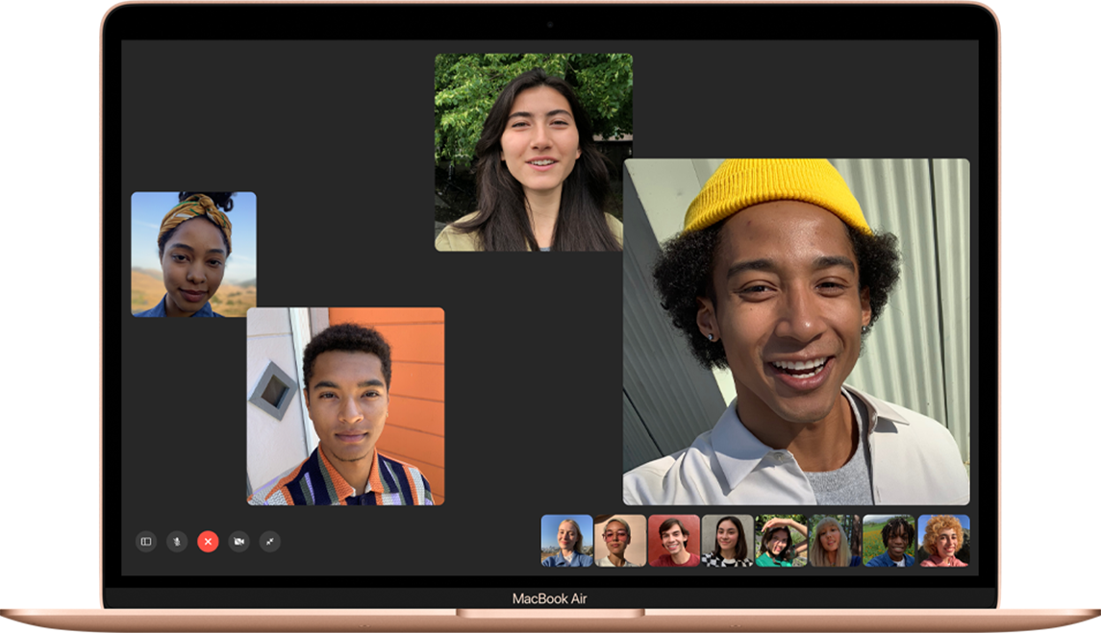
Task: Select the video tile with green trees behind
Action: tap(534, 153)
